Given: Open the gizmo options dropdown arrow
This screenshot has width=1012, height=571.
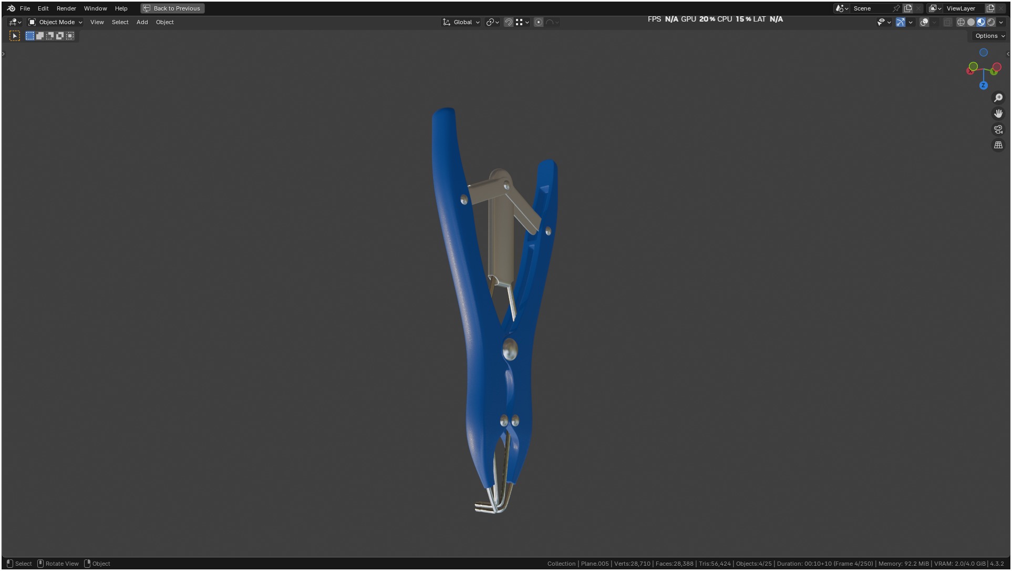Looking at the screenshot, I should coord(911,22).
